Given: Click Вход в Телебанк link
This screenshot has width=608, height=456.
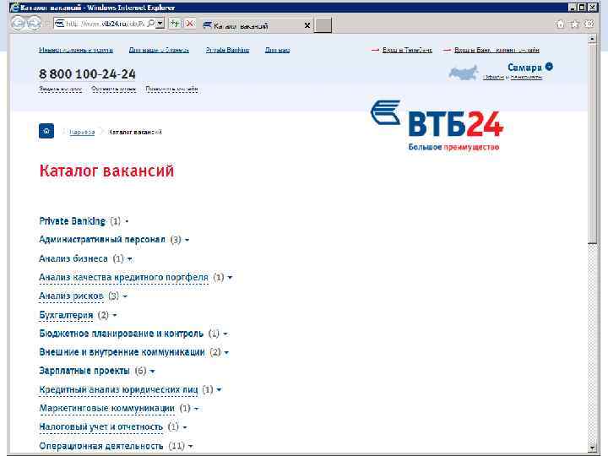Looking at the screenshot, I should pos(407,50).
